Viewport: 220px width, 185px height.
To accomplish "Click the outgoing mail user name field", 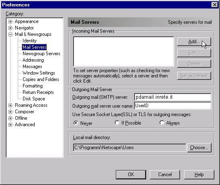I will (173, 106).
